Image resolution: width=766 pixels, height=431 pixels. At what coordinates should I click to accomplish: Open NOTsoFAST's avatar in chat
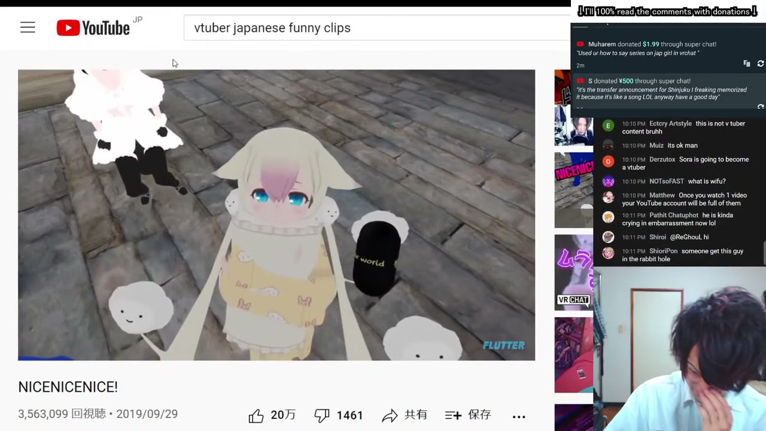[608, 181]
